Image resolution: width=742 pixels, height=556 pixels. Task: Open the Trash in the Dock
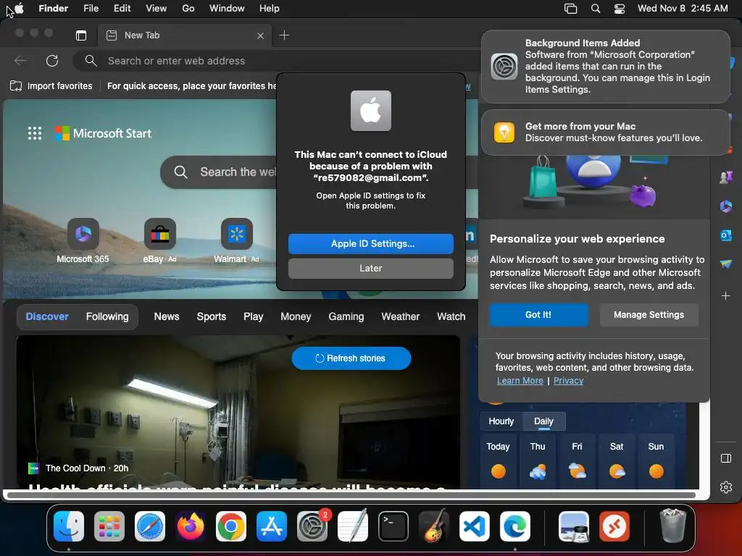point(672,526)
